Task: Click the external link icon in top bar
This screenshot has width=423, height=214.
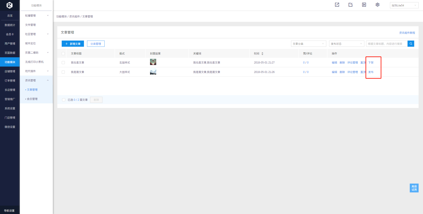Action: point(337,5)
